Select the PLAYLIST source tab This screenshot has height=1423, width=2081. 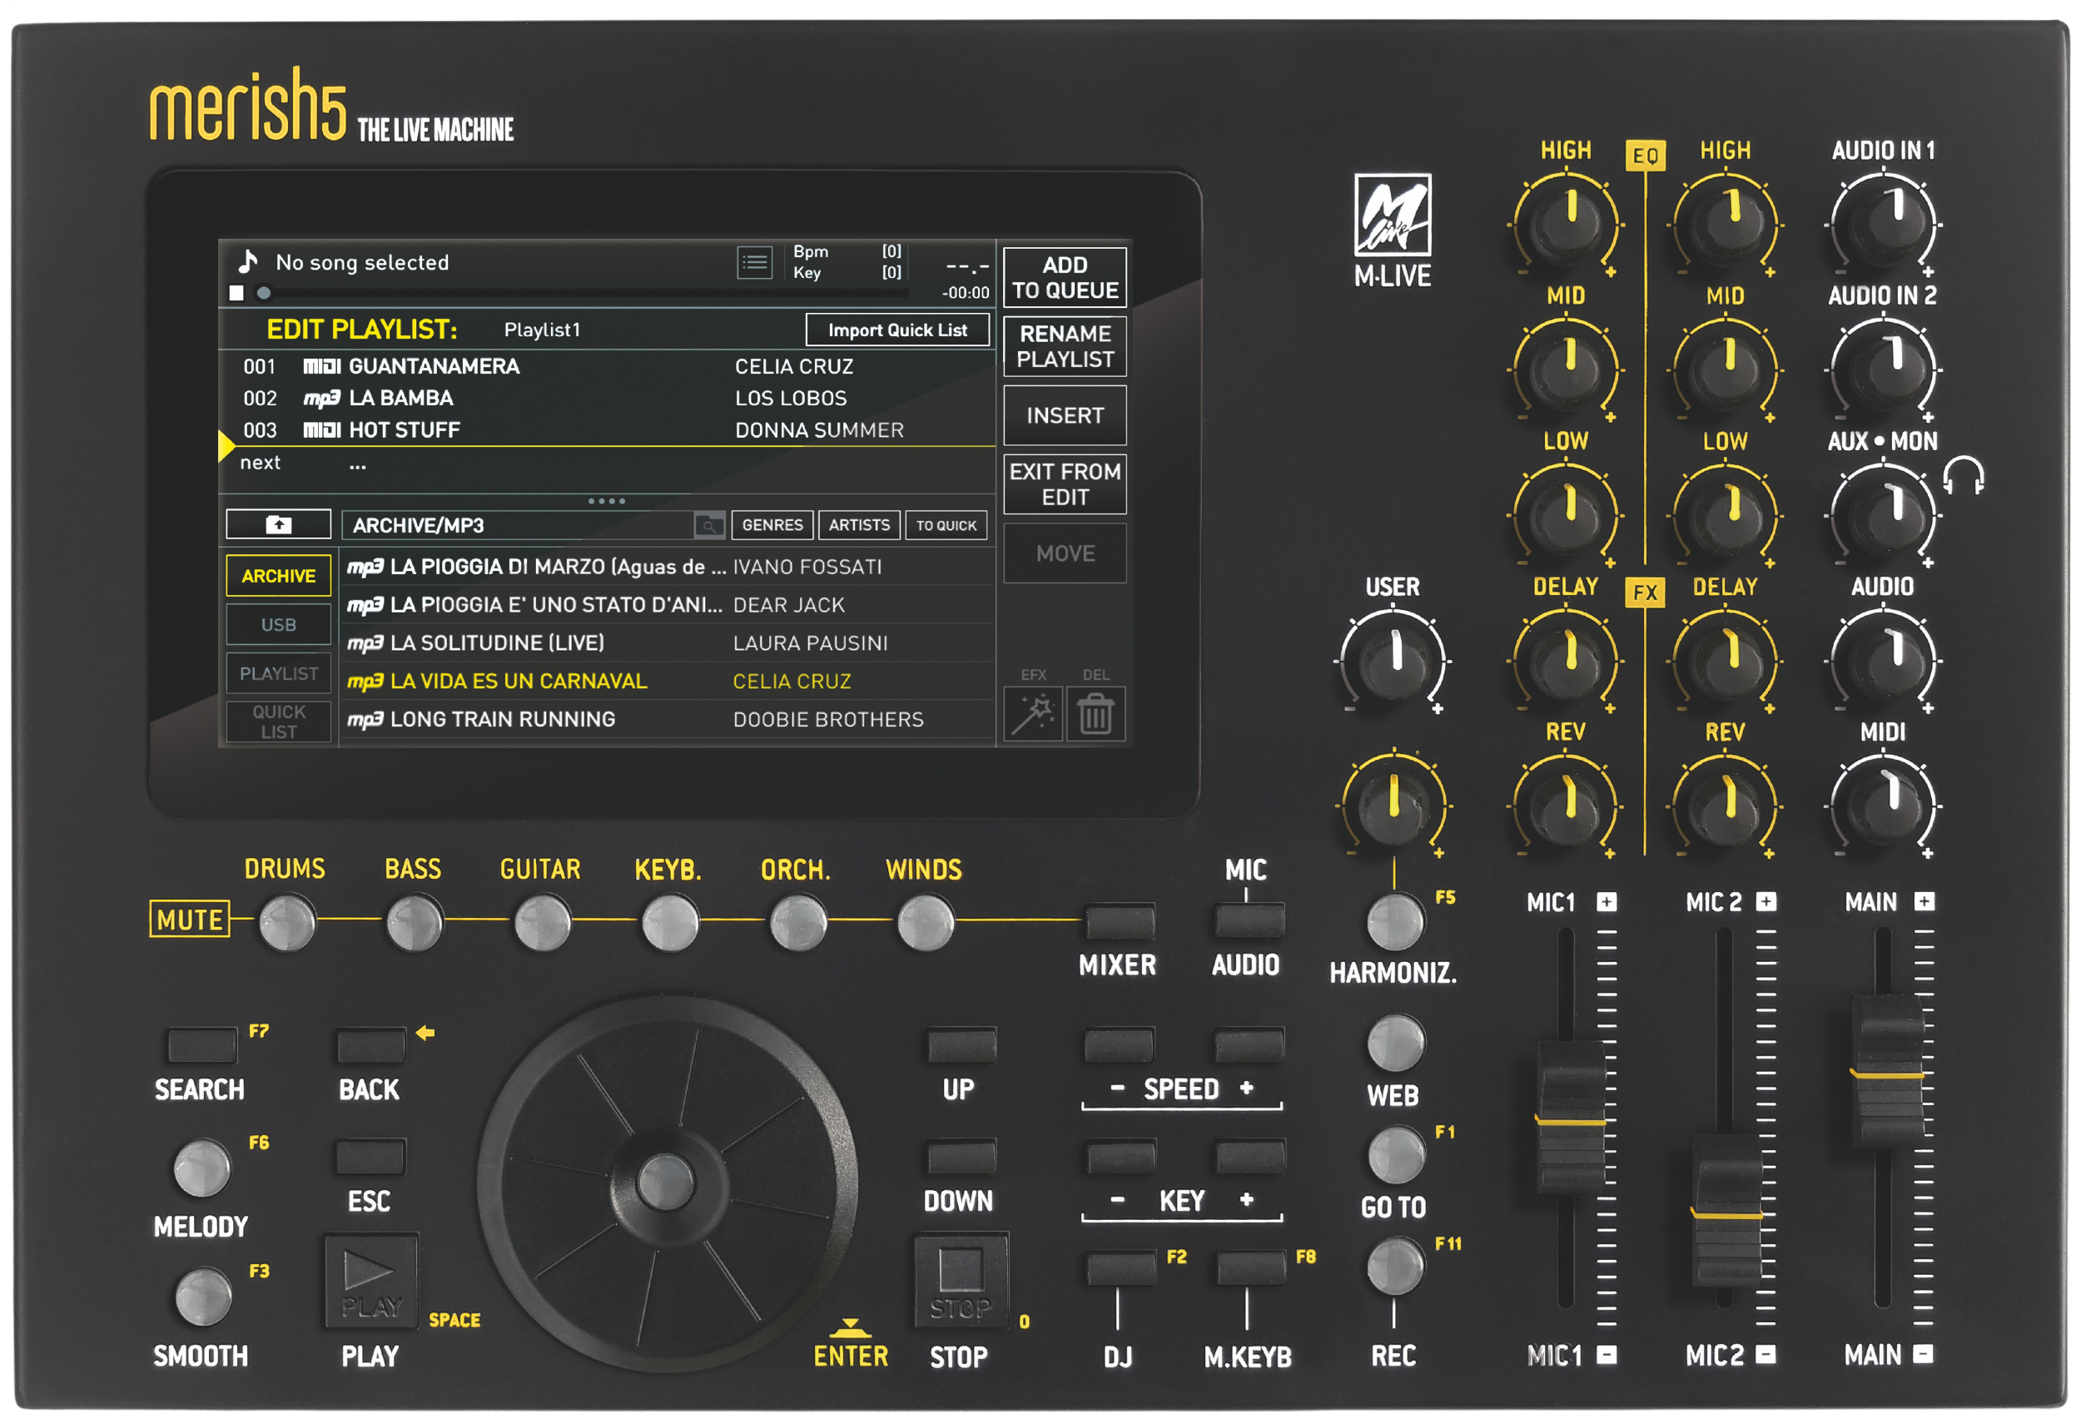279,673
